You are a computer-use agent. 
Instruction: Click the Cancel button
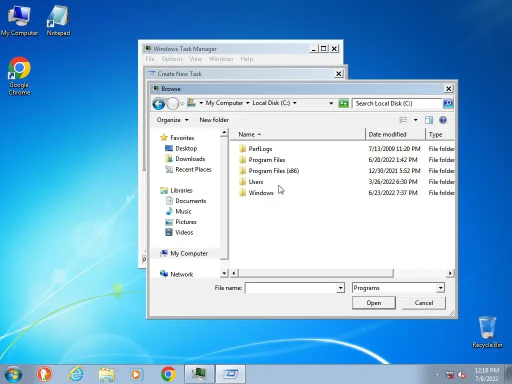point(424,302)
